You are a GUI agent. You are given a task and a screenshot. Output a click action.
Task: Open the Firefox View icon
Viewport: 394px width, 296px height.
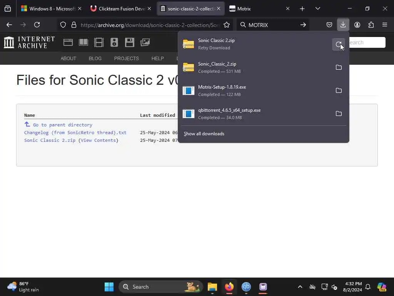point(8,8)
